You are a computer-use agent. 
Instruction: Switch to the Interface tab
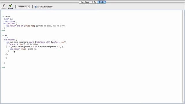pos(85,2)
